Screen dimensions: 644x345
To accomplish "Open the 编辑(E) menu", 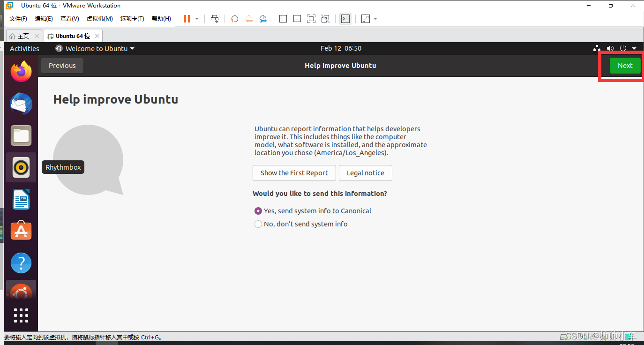I will [x=44, y=19].
